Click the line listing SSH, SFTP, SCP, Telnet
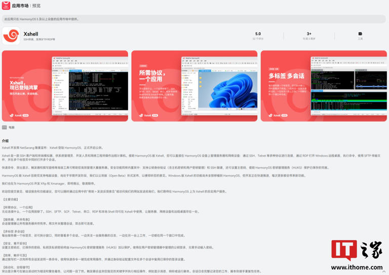This screenshot has height=275, width=389. [101, 212]
